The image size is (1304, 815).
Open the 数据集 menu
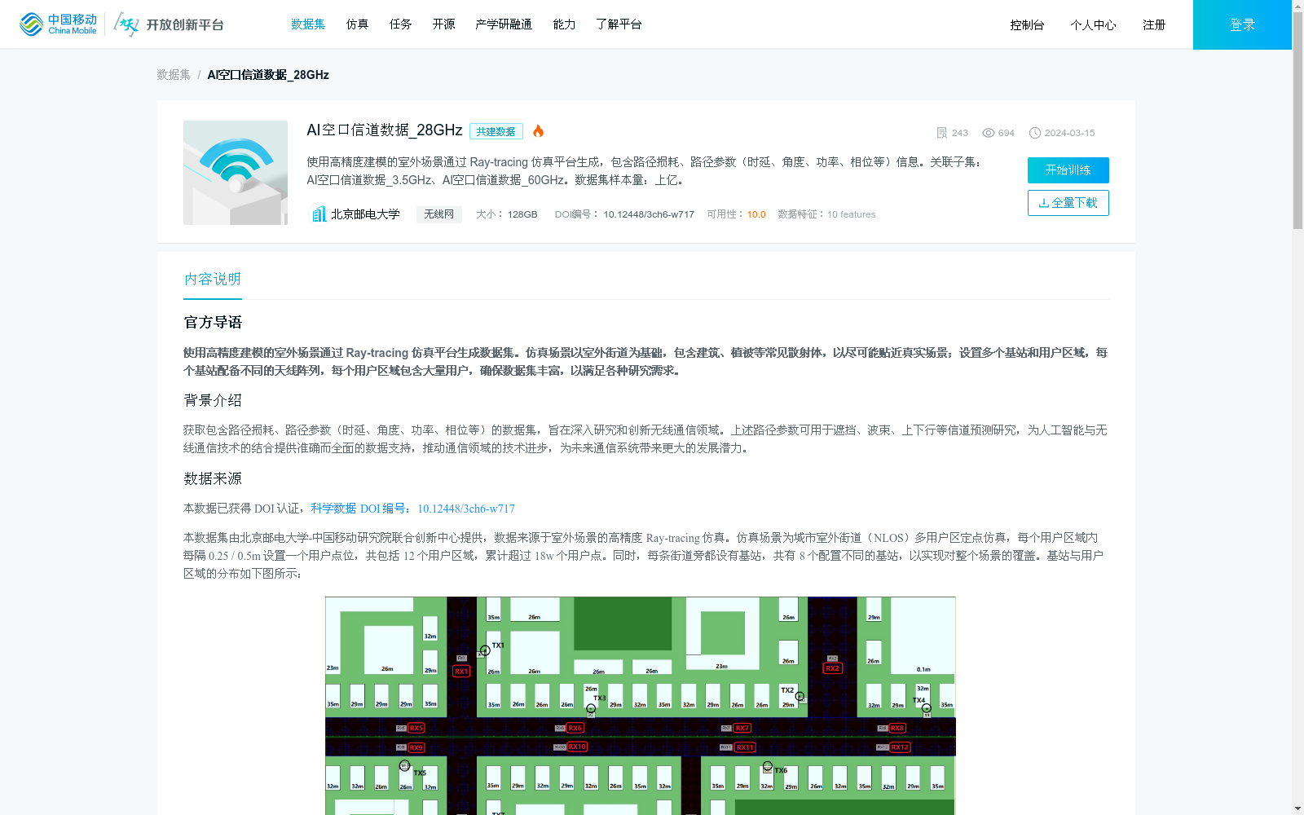coord(308,24)
